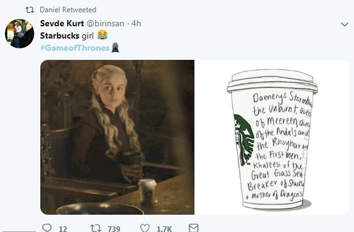Open Sevde Kurt's profile avatar
Image resolution: width=354 pixels, height=232 pixels.
click(x=20, y=34)
